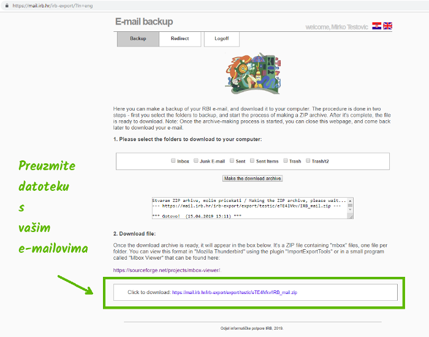Select the Sent folder checkbox
Image resolution: width=429 pixels, height=337 pixels.
click(232, 161)
